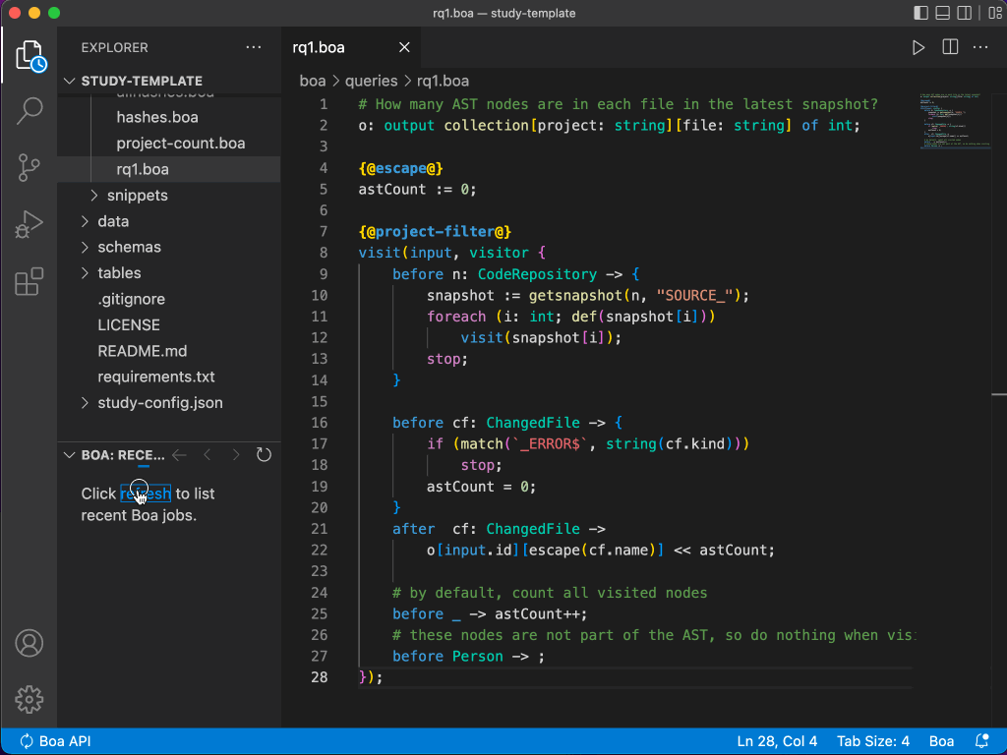Open the Search view in activity bar

coord(30,111)
